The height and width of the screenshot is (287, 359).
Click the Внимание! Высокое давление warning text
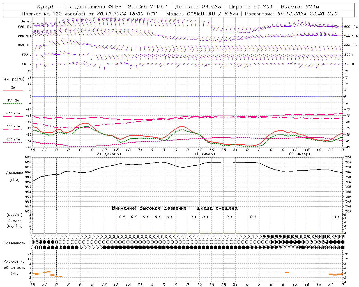click(x=175, y=208)
